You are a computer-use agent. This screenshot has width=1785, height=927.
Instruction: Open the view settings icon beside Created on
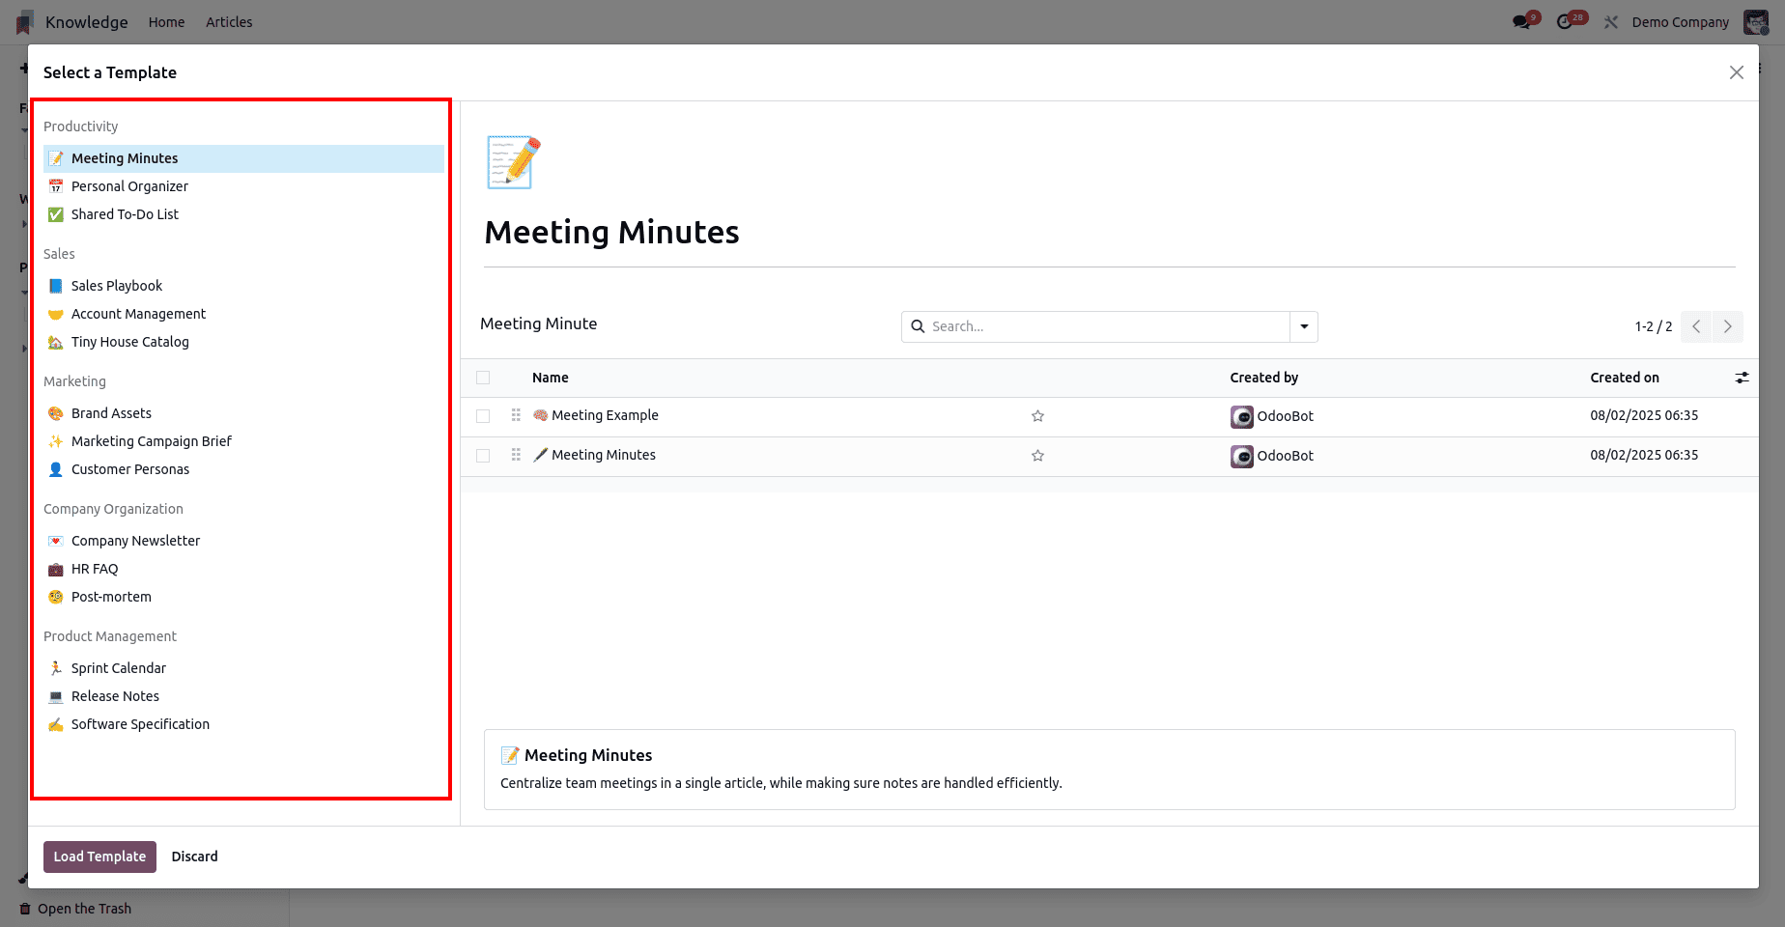1742,378
